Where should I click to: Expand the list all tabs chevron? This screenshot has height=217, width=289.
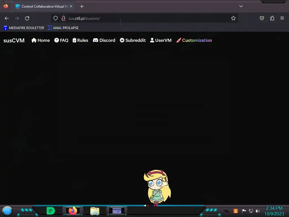click(x=241, y=6)
